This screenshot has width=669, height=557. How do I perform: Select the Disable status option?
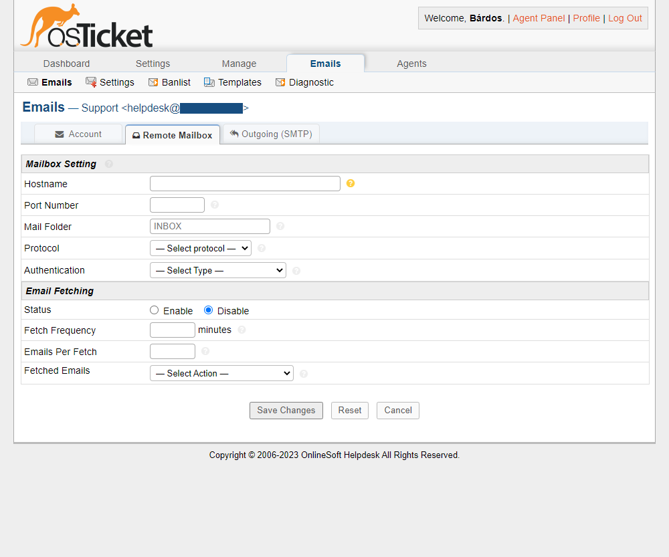(x=208, y=310)
